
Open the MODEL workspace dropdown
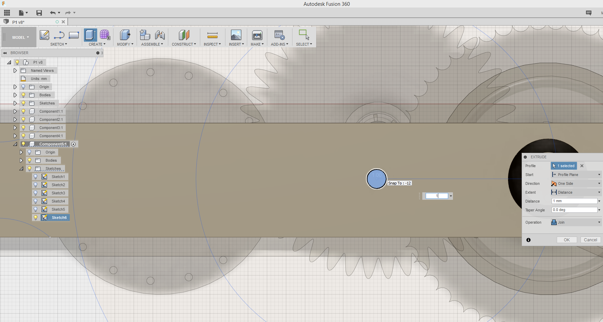pyautogui.click(x=20, y=37)
